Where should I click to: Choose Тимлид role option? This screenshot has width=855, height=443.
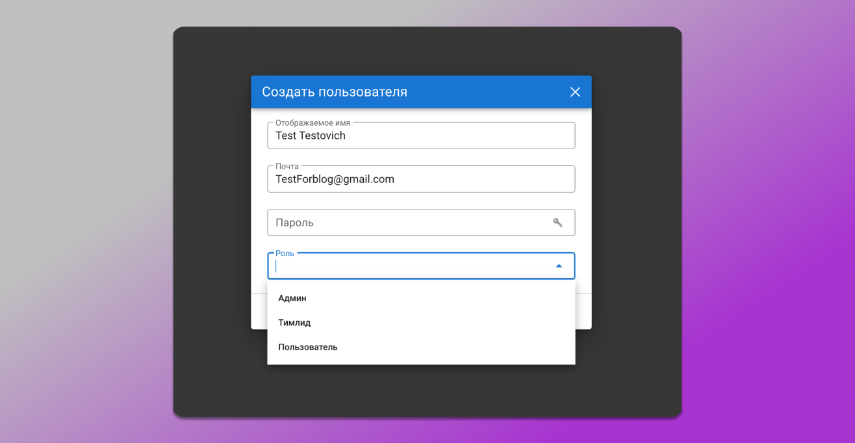pyautogui.click(x=294, y=323)
